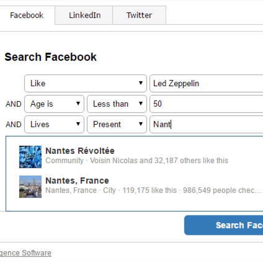
Task: Click the Nantes Révoltée thumbnail image
Action: [x=30, y=157]
